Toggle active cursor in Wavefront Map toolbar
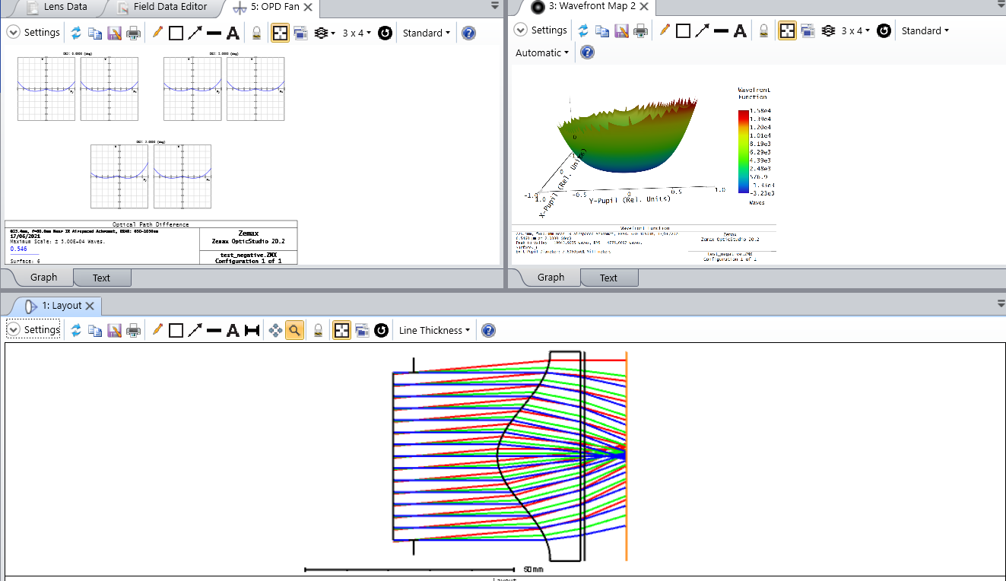The width and height of the screenshot is (1006, 581). pyautogui.click(x=787, y=30)
